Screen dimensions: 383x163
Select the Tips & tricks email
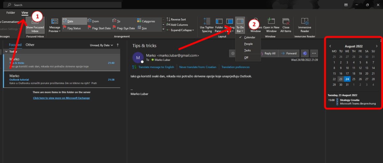(62, 63)
